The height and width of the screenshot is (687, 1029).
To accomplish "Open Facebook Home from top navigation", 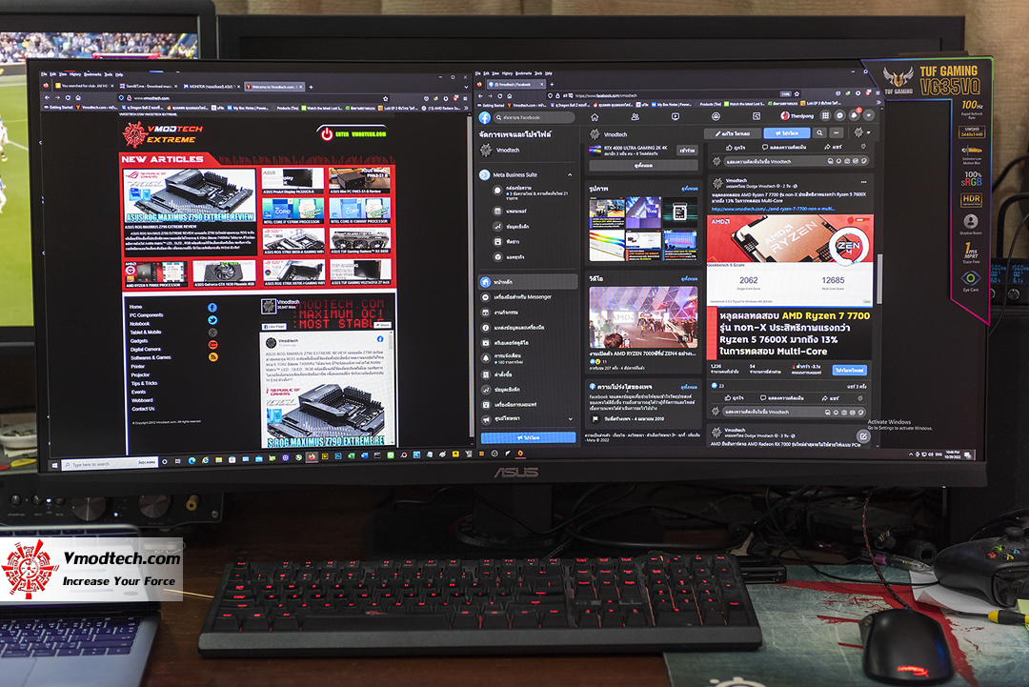I will click(x=595, y=117).
